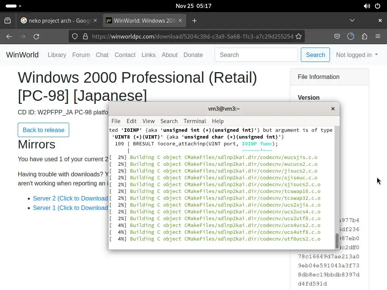Click terminal line with eucsjis.c.o
This screenshot has width=387, height=290.
[214, 157]
